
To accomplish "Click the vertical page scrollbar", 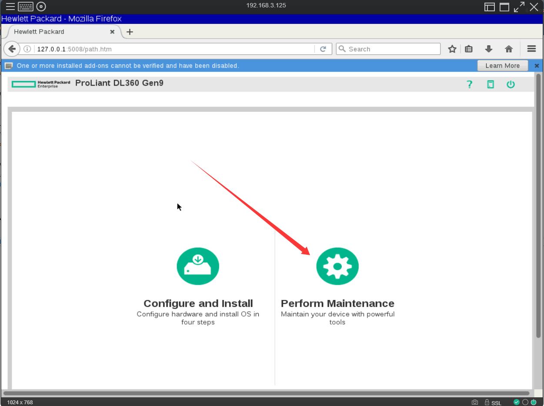I will (x=538, y=206).
